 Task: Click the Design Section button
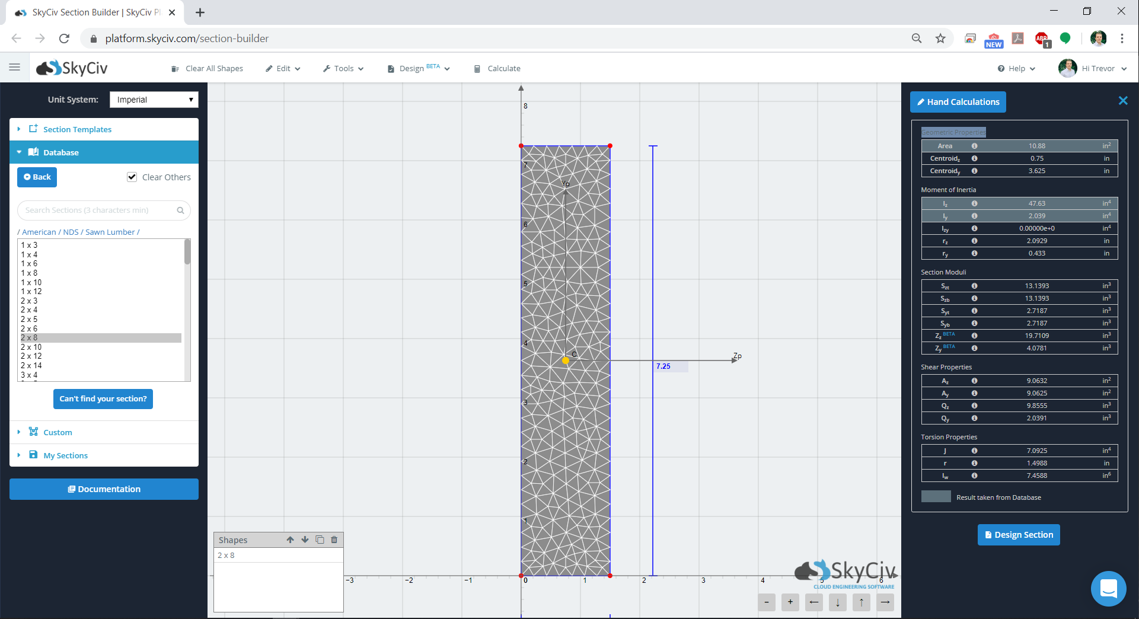click(x=1018, y=535)
